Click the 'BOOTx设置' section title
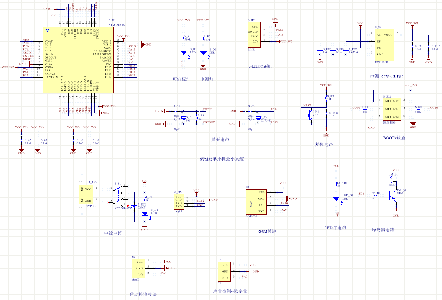Screen dimensions: 442x300 pos(394,138)
